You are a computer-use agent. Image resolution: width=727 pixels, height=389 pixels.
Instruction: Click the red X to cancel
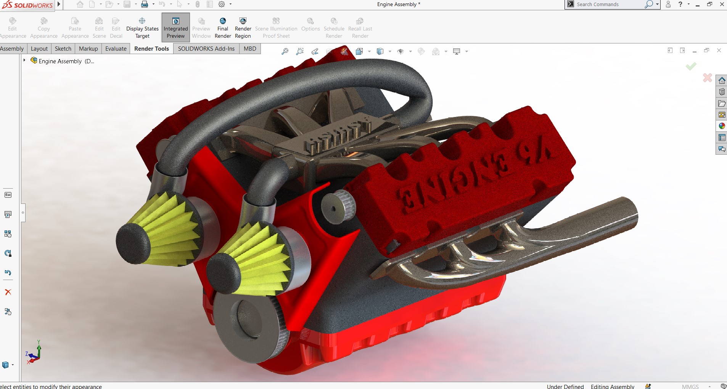pos(707,78)
